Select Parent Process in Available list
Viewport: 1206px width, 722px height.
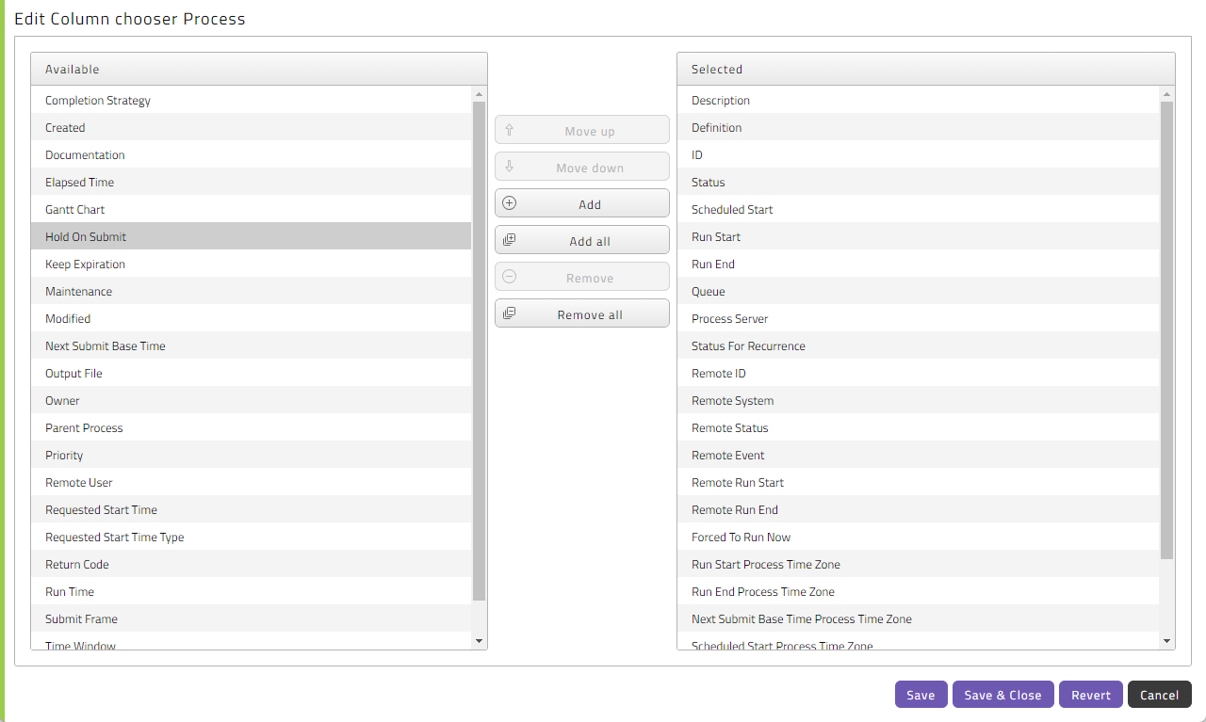[251, 427]
